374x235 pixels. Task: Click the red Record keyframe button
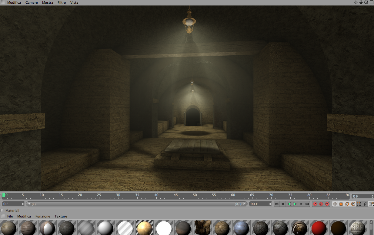click(315, 204)
